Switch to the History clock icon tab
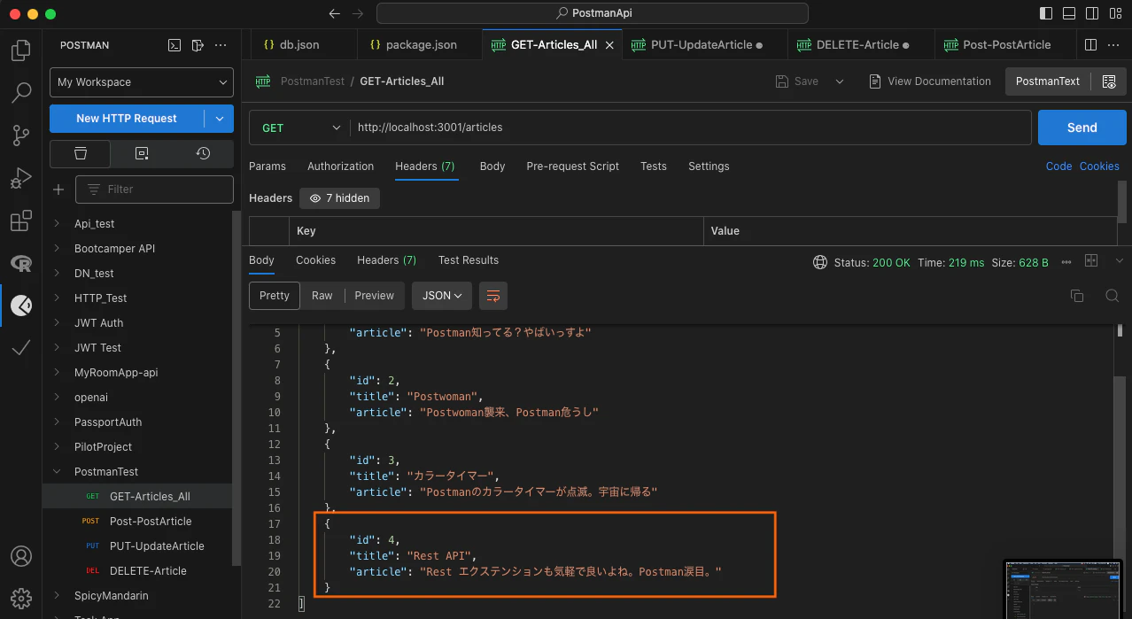This screenshot has height=619, width=1132. click(x=203, y=153)
